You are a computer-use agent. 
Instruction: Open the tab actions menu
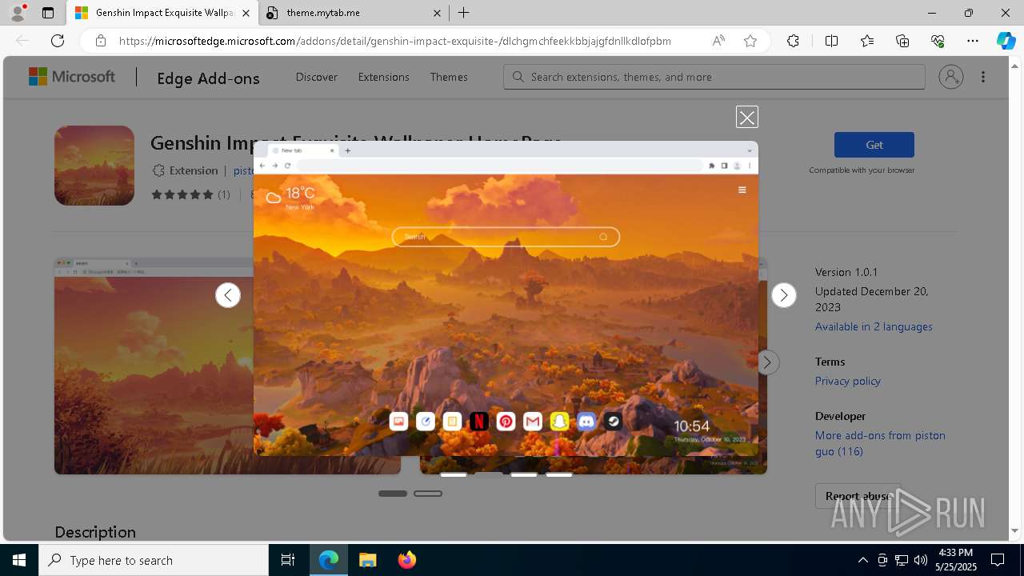click(48, 13)
